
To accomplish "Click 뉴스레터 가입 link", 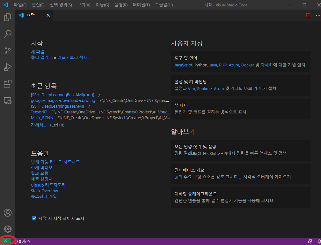I will [44, 196].
